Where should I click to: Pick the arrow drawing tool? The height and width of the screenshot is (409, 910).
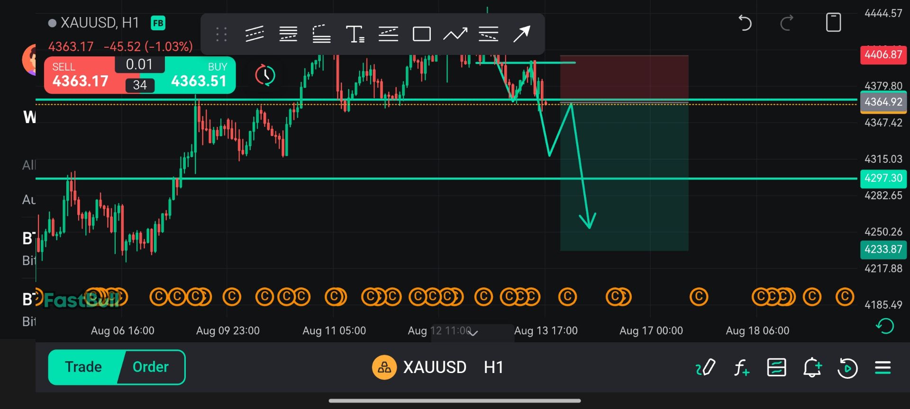click(522, 34)
